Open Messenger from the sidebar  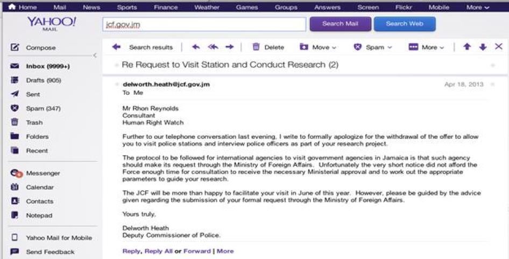43,173
